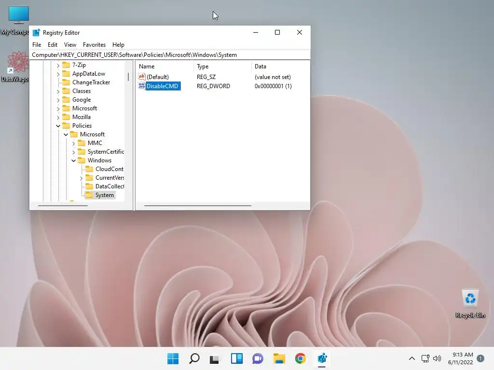This screenshot has height=370, width=494.
Task: Open the Favorites menu
Action: click(94, 45)
